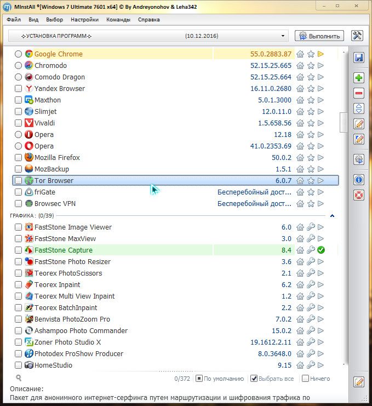This screenshot has height=406, width=372.
Task: Collapse the ГРАФИКА section chevron
Action: [333, 216]
